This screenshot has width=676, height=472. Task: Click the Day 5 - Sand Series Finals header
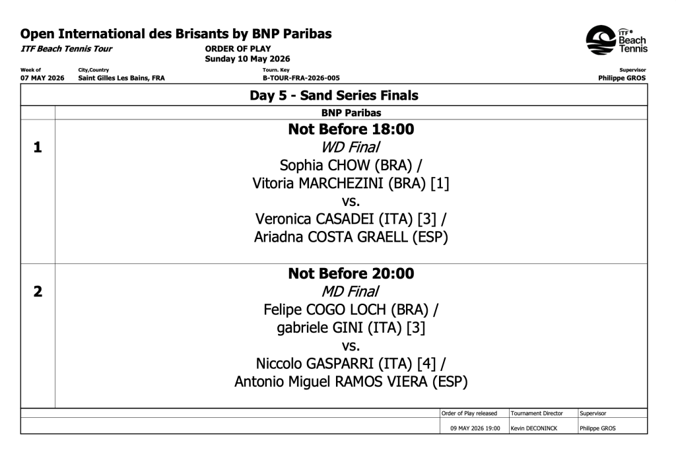pos(334,95)
